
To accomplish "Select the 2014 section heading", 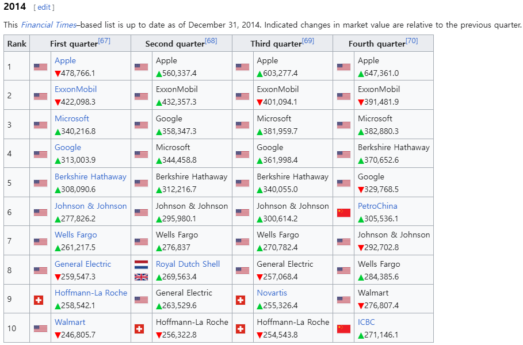I will [x=15, y=7].
